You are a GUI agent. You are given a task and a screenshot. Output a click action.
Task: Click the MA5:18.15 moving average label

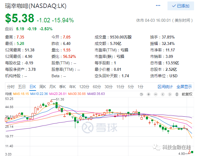21,94
